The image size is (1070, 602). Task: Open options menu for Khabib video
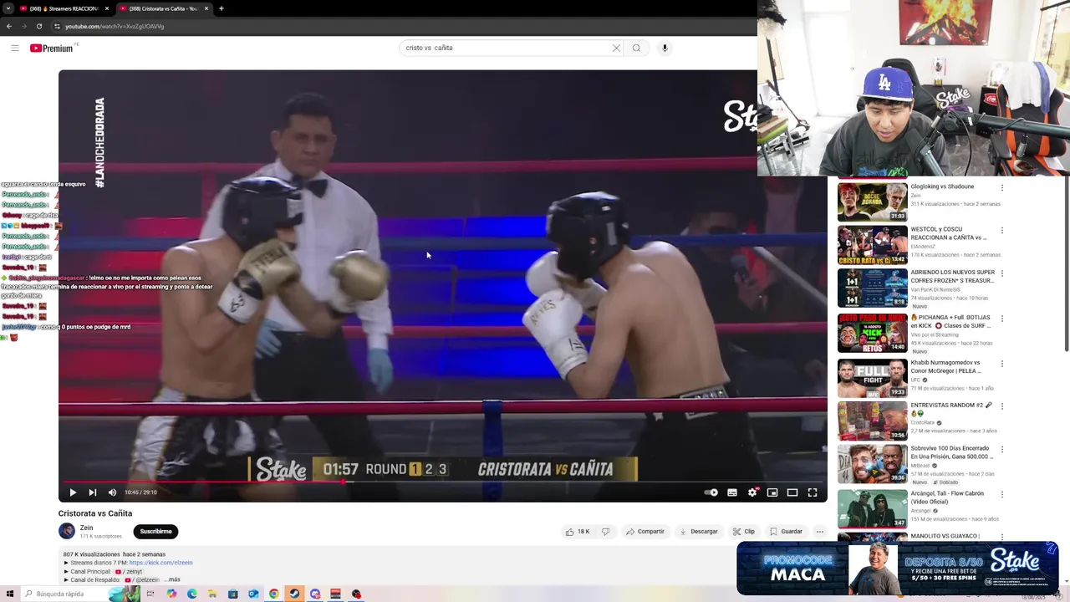click(x=1002, y=364)
